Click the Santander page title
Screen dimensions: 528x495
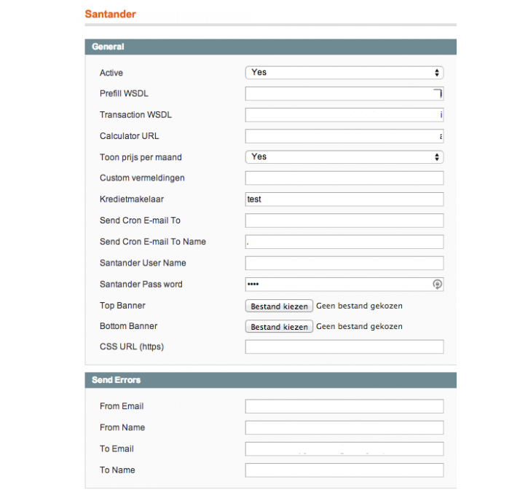pos(110,14)
